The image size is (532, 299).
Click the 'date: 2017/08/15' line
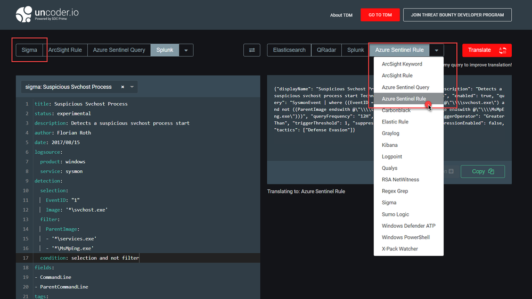click(57, 143)
